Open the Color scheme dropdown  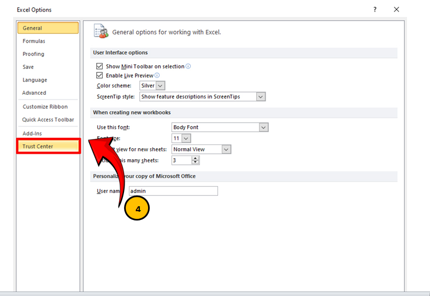(160, 86)
